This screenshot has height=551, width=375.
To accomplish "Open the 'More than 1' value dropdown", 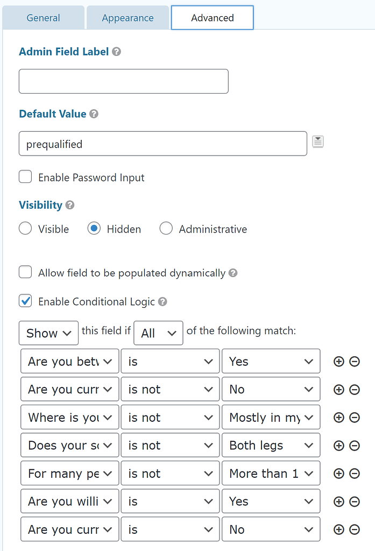I will [x=271, y=474].
